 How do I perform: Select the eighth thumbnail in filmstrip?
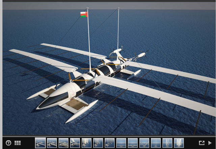tap(121, 143)
